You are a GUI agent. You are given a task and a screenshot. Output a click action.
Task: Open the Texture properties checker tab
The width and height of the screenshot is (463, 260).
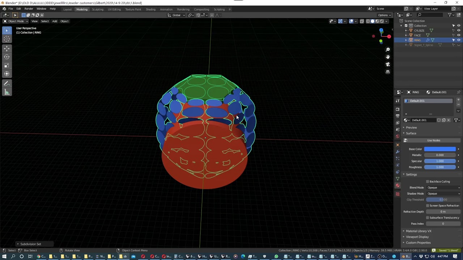tap(398, 194)
